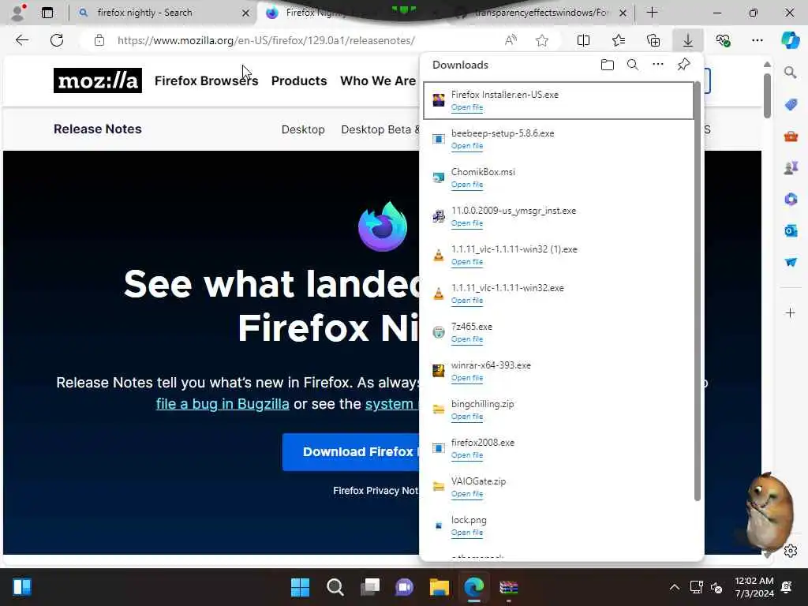Viewport: 808px width, 606px height.
Task: Open downloads folder icon in panel
Action: tap(608, 65)
